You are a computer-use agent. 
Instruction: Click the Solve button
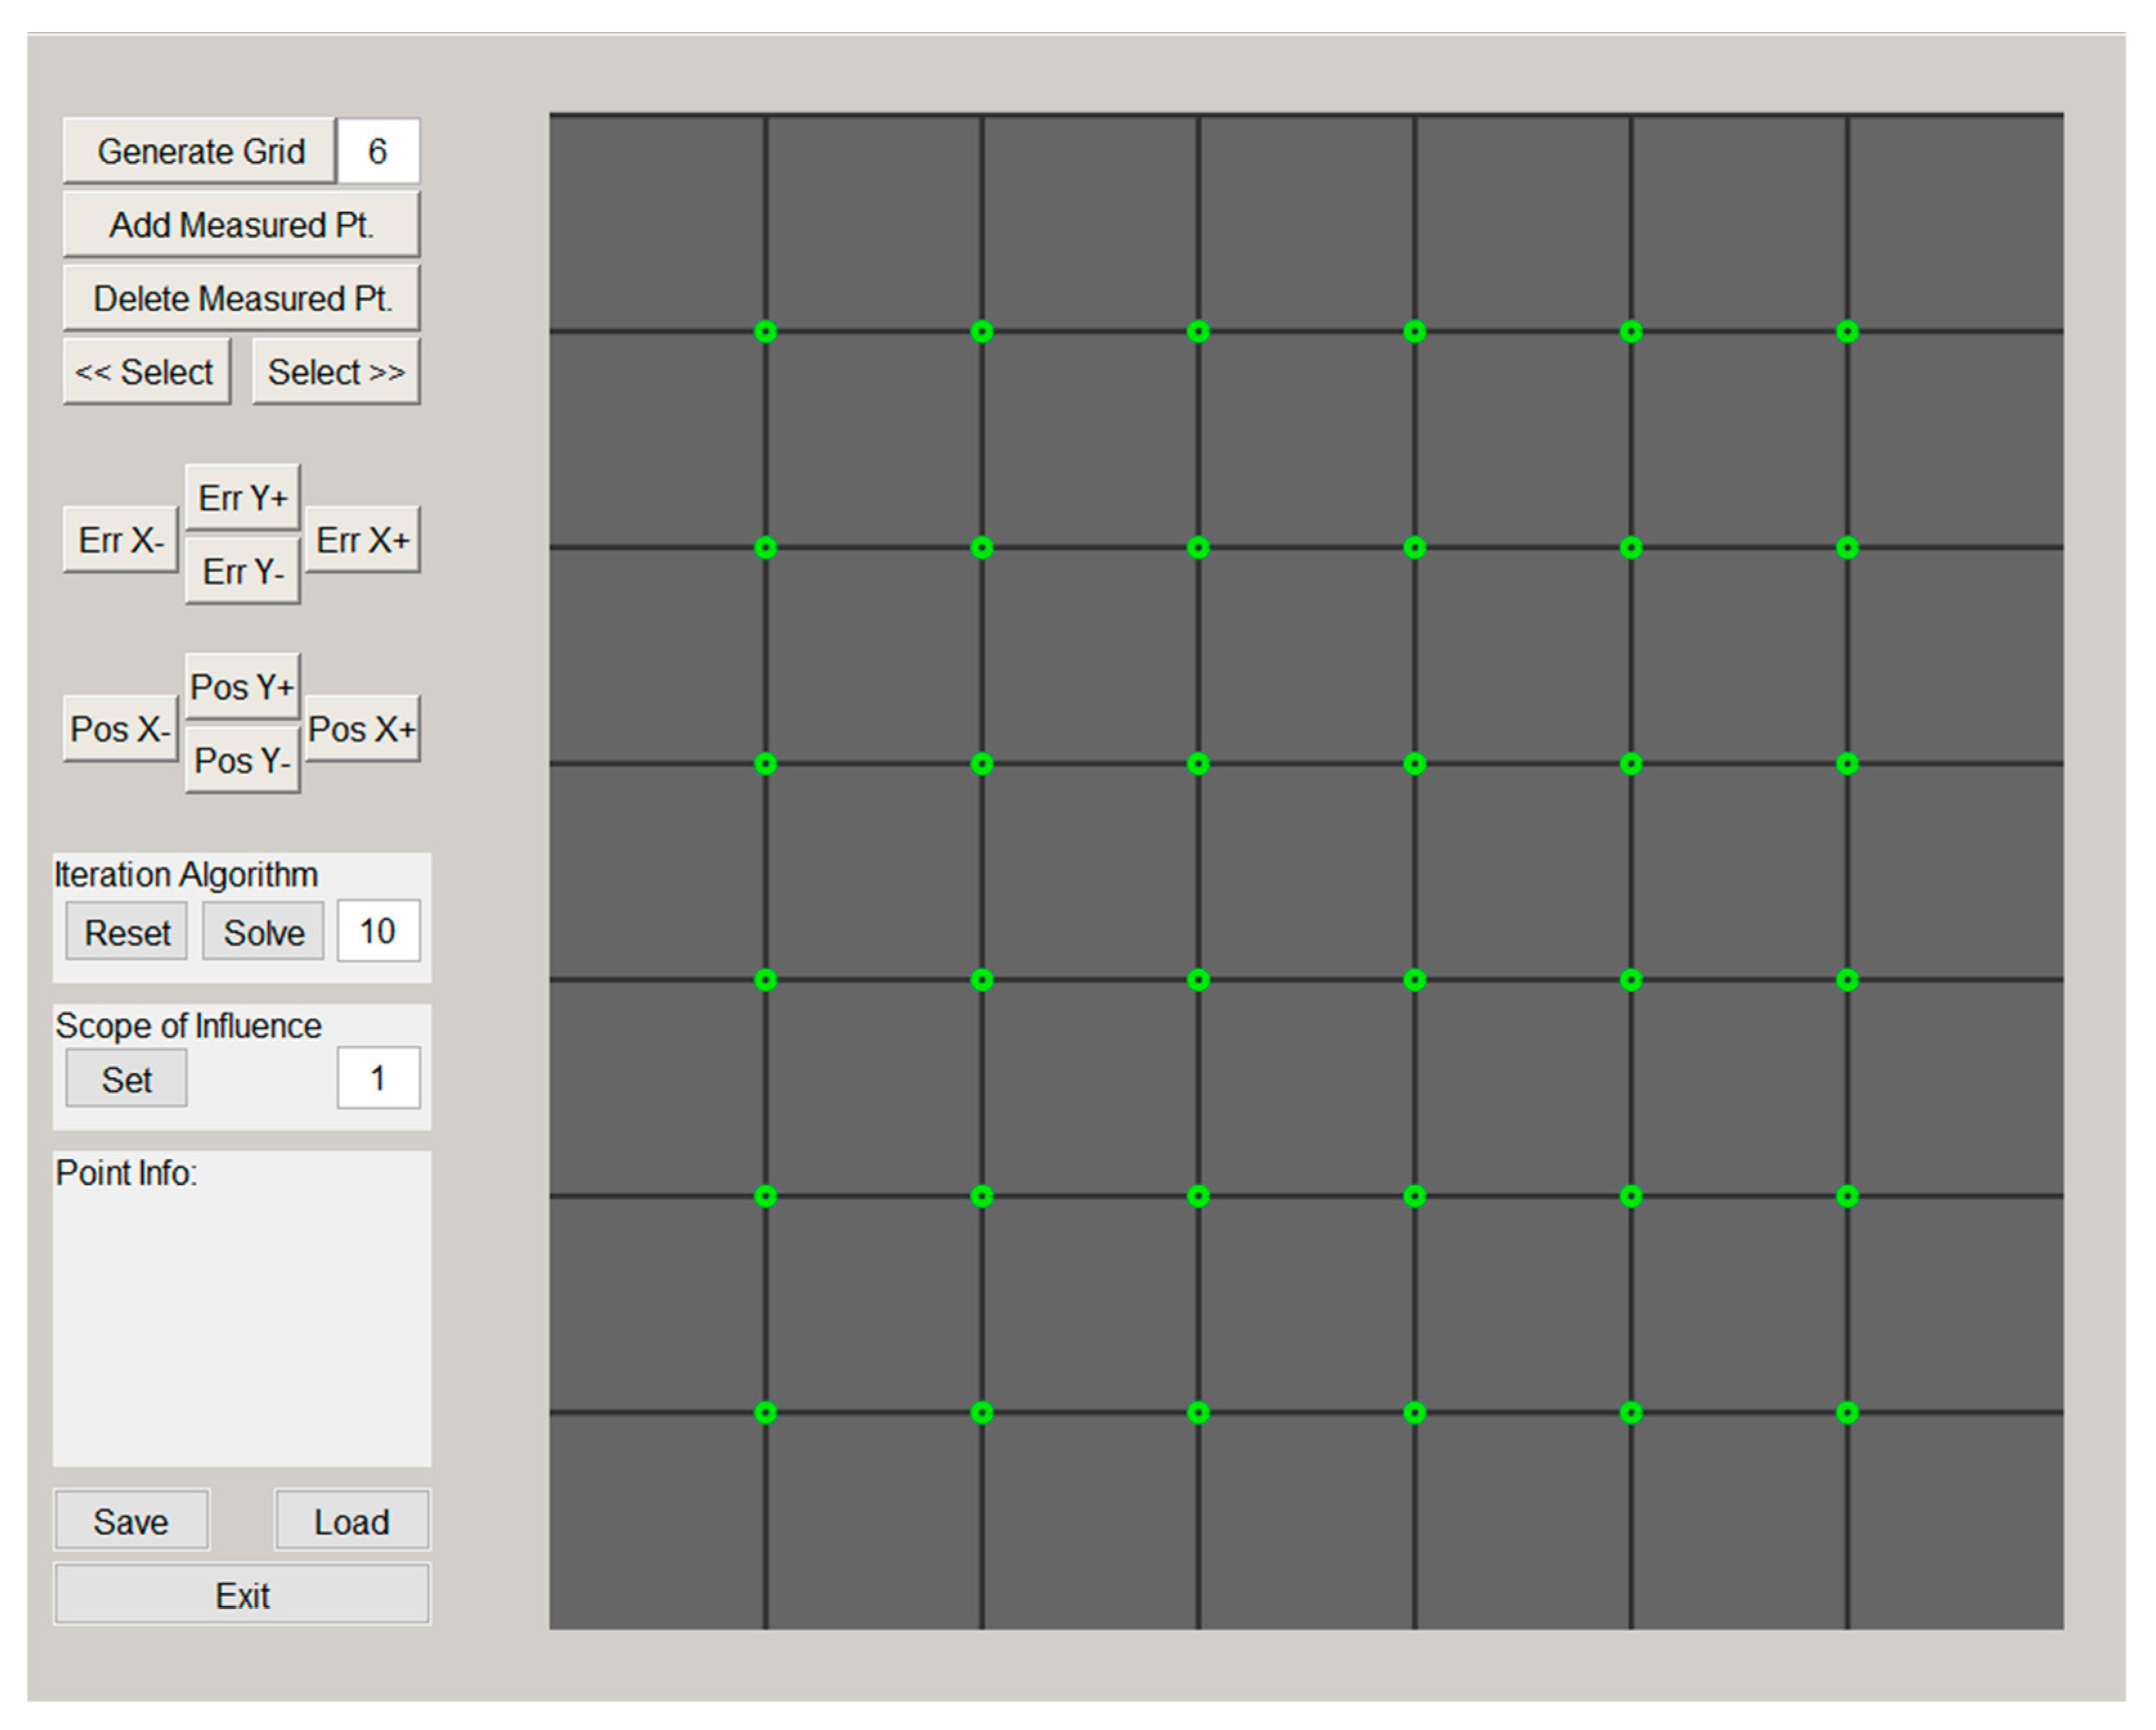coord(263,932)
